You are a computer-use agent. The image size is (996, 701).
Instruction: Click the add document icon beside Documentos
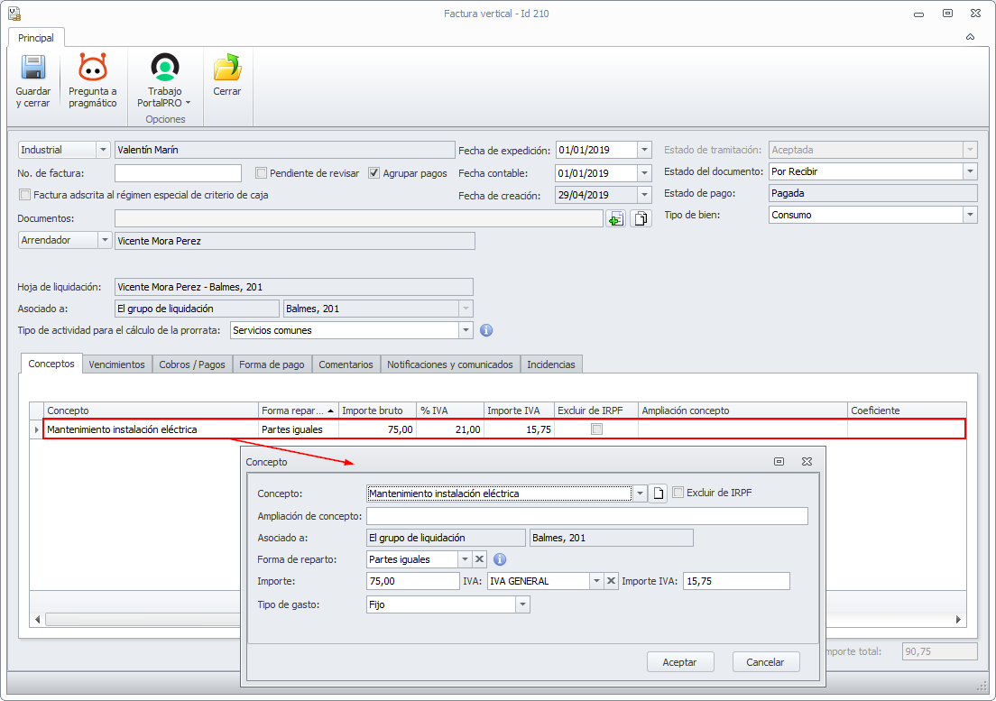point(616,219)
